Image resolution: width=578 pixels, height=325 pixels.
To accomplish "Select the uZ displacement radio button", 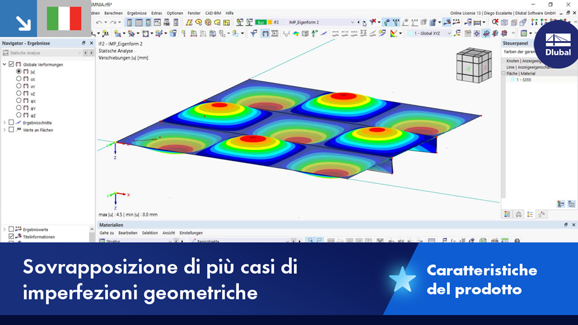I will click(x=19, y=93).
